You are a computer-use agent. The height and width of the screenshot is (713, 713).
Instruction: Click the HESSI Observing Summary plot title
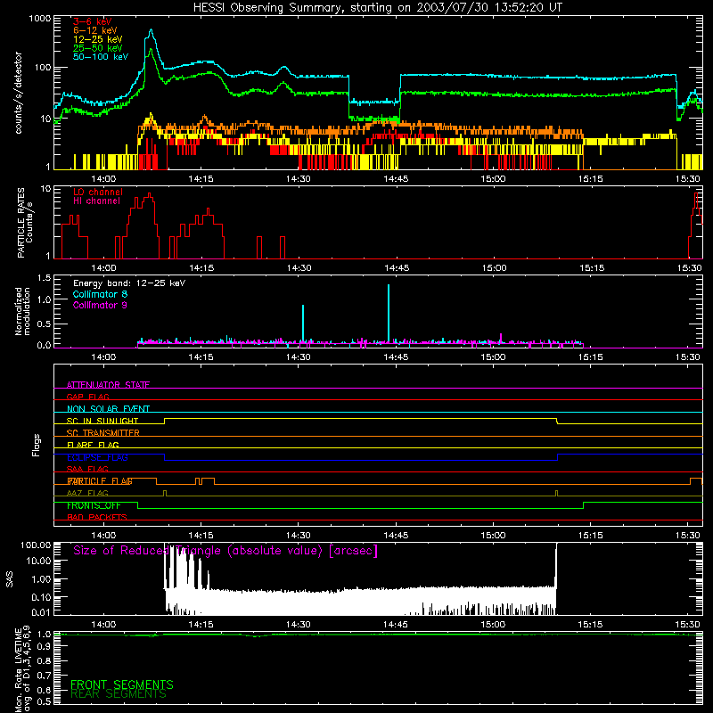[x=377, y=8]
